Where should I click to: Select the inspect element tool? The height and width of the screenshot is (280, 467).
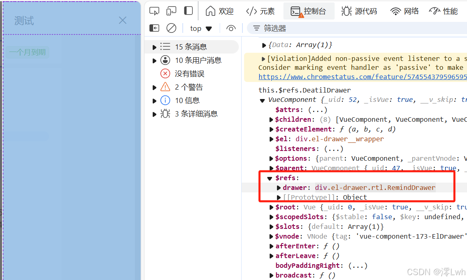tap(154, 11)
